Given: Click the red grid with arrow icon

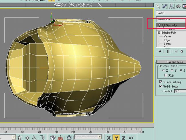Looking at the screenshot, I should pos(60,138).
